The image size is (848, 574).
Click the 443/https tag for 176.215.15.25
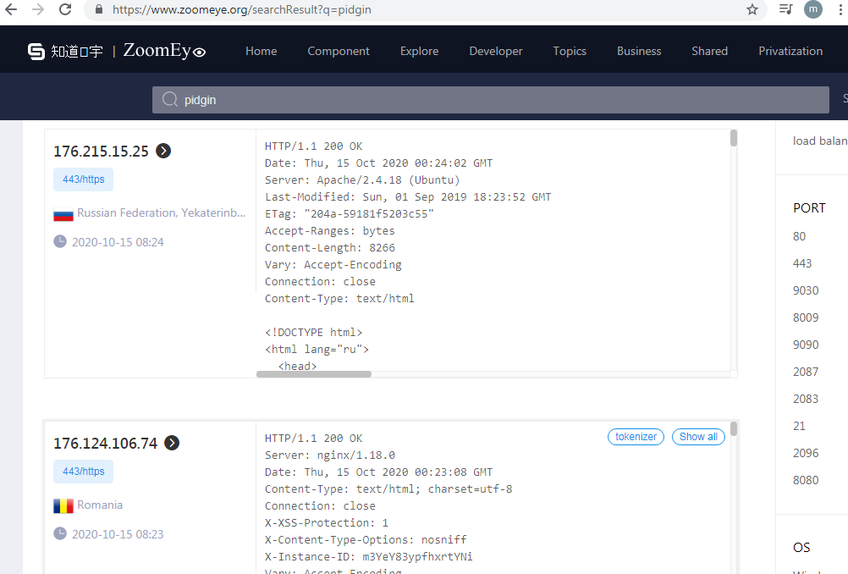[83, 179]
